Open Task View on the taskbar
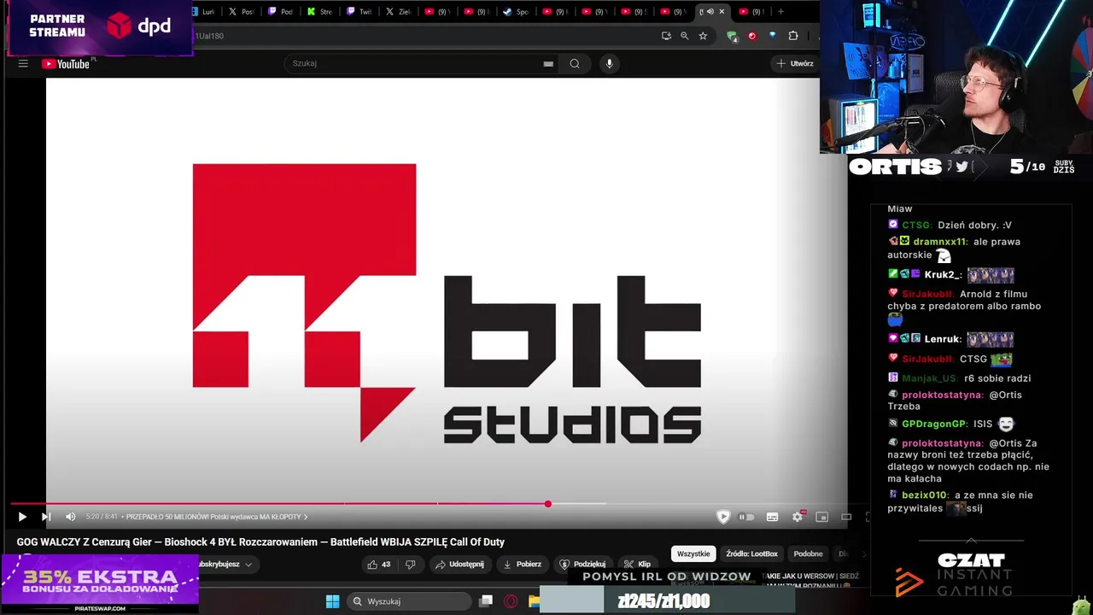 (486, 601)
